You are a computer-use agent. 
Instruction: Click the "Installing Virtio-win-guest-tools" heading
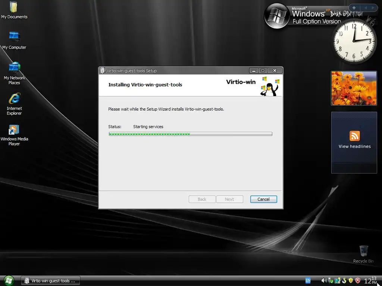(145, 85)
